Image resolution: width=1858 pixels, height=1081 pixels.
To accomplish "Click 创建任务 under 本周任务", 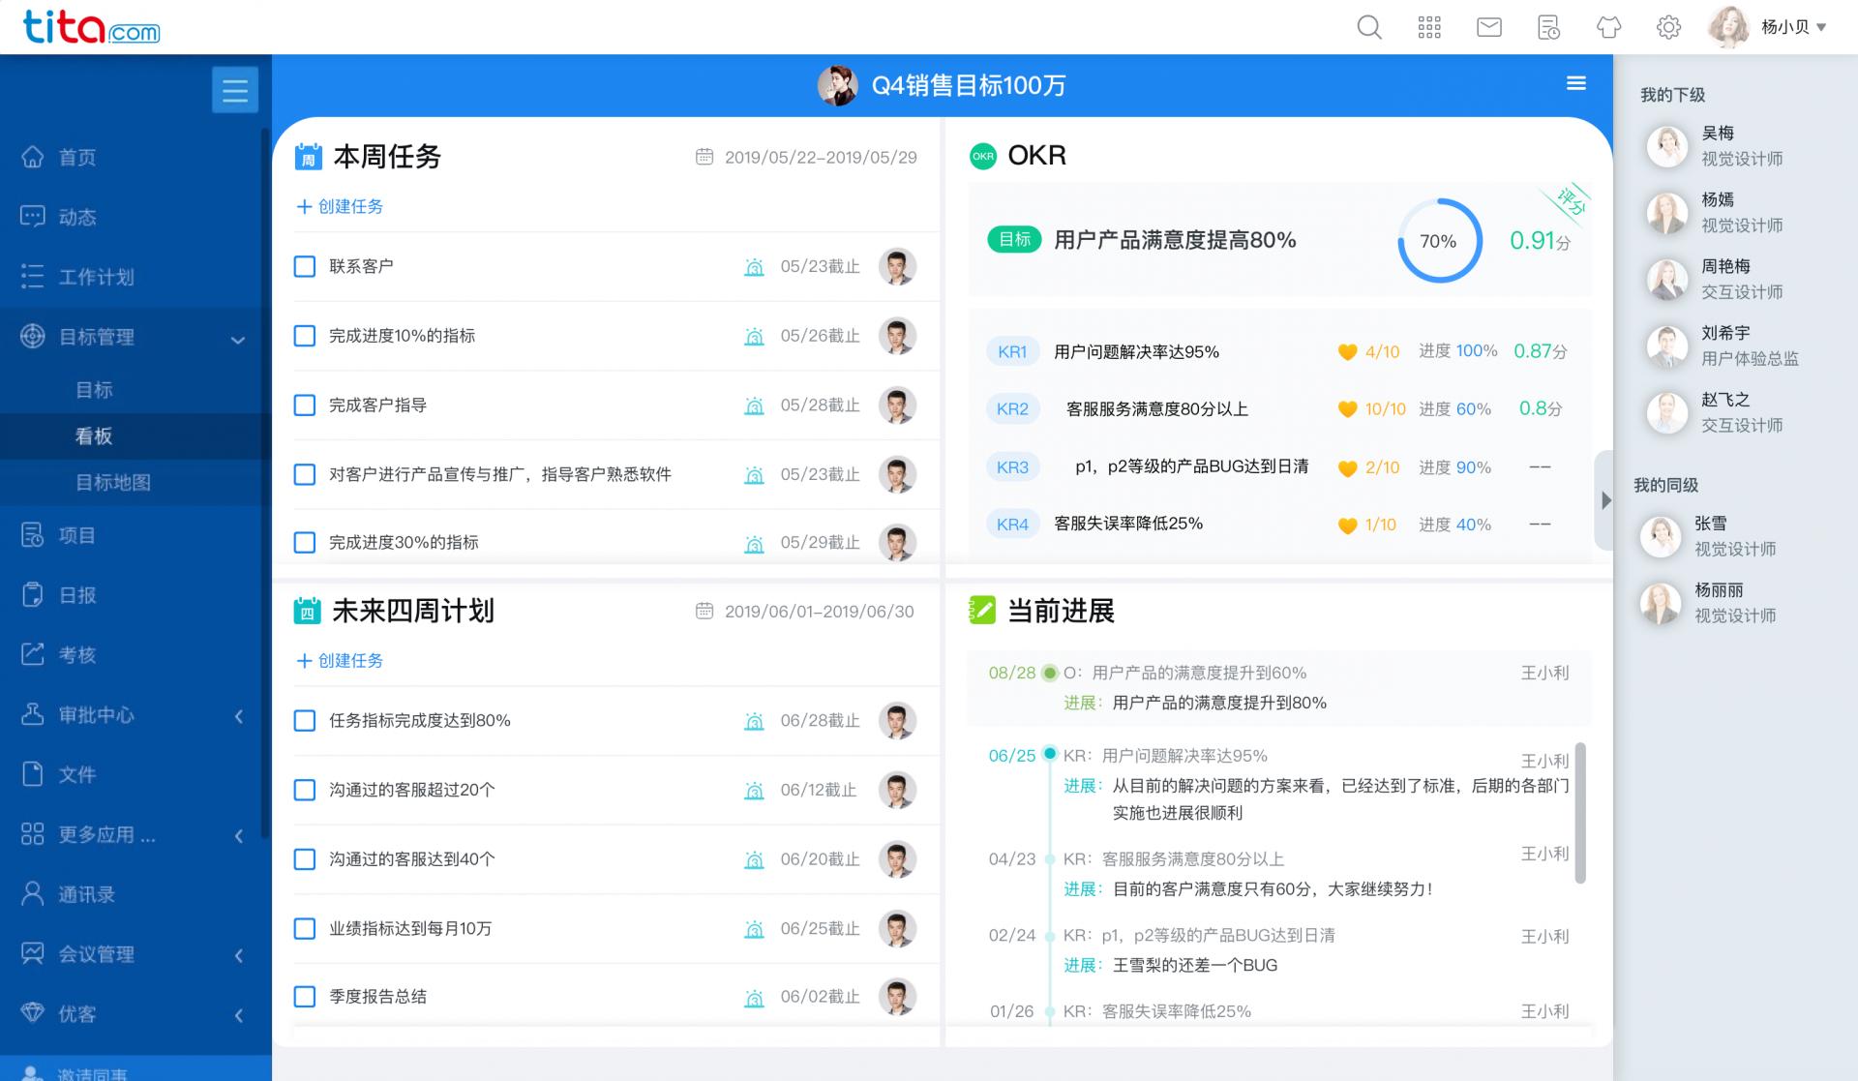I will click(340, 205).
